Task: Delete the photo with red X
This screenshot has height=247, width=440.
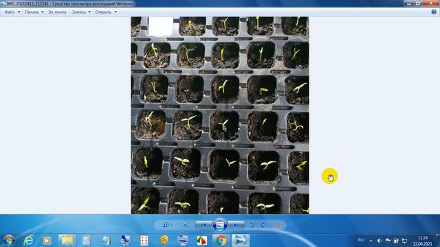Action: tap(278, 225)
